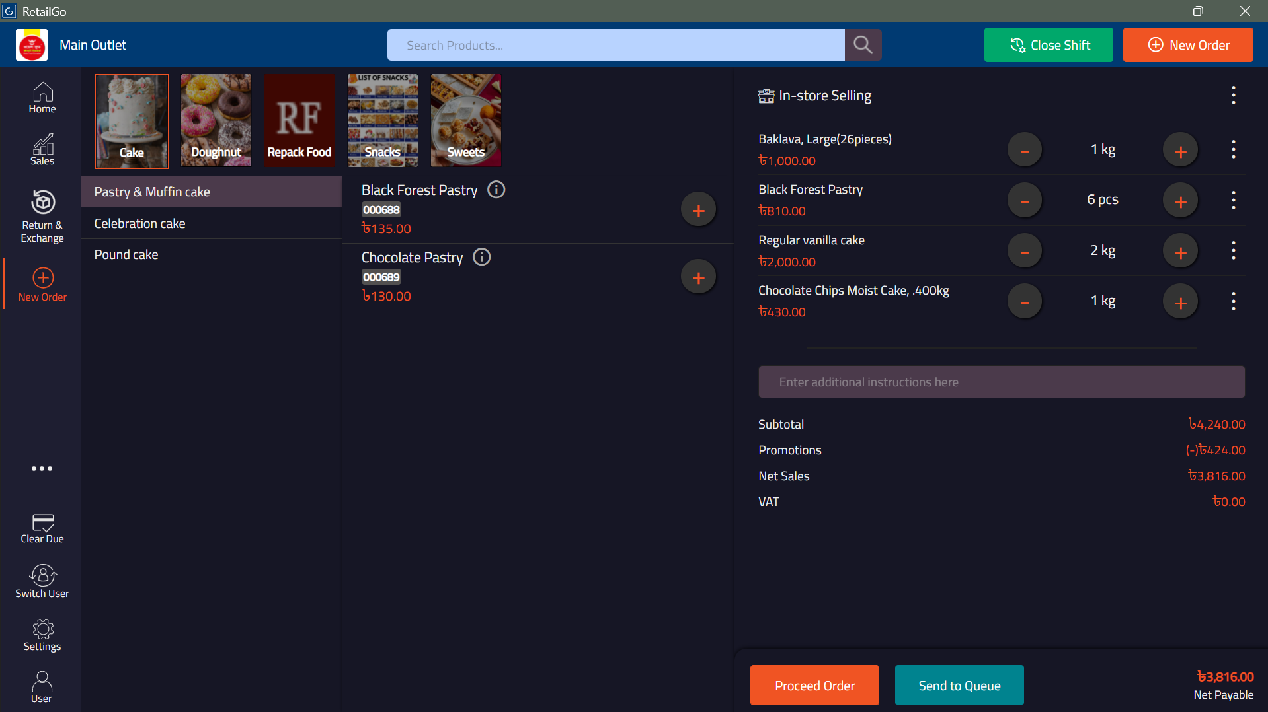Viewport: 1268px width, 712px height.
Task: Decrease Chocolate Chips Moist Cake quantity
Action: pos(1025,302)
